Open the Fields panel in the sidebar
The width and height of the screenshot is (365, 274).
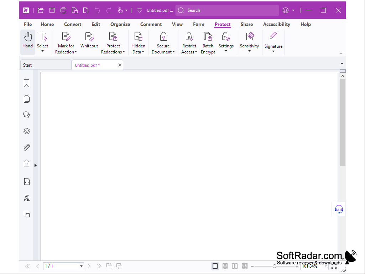click(27, 181)
